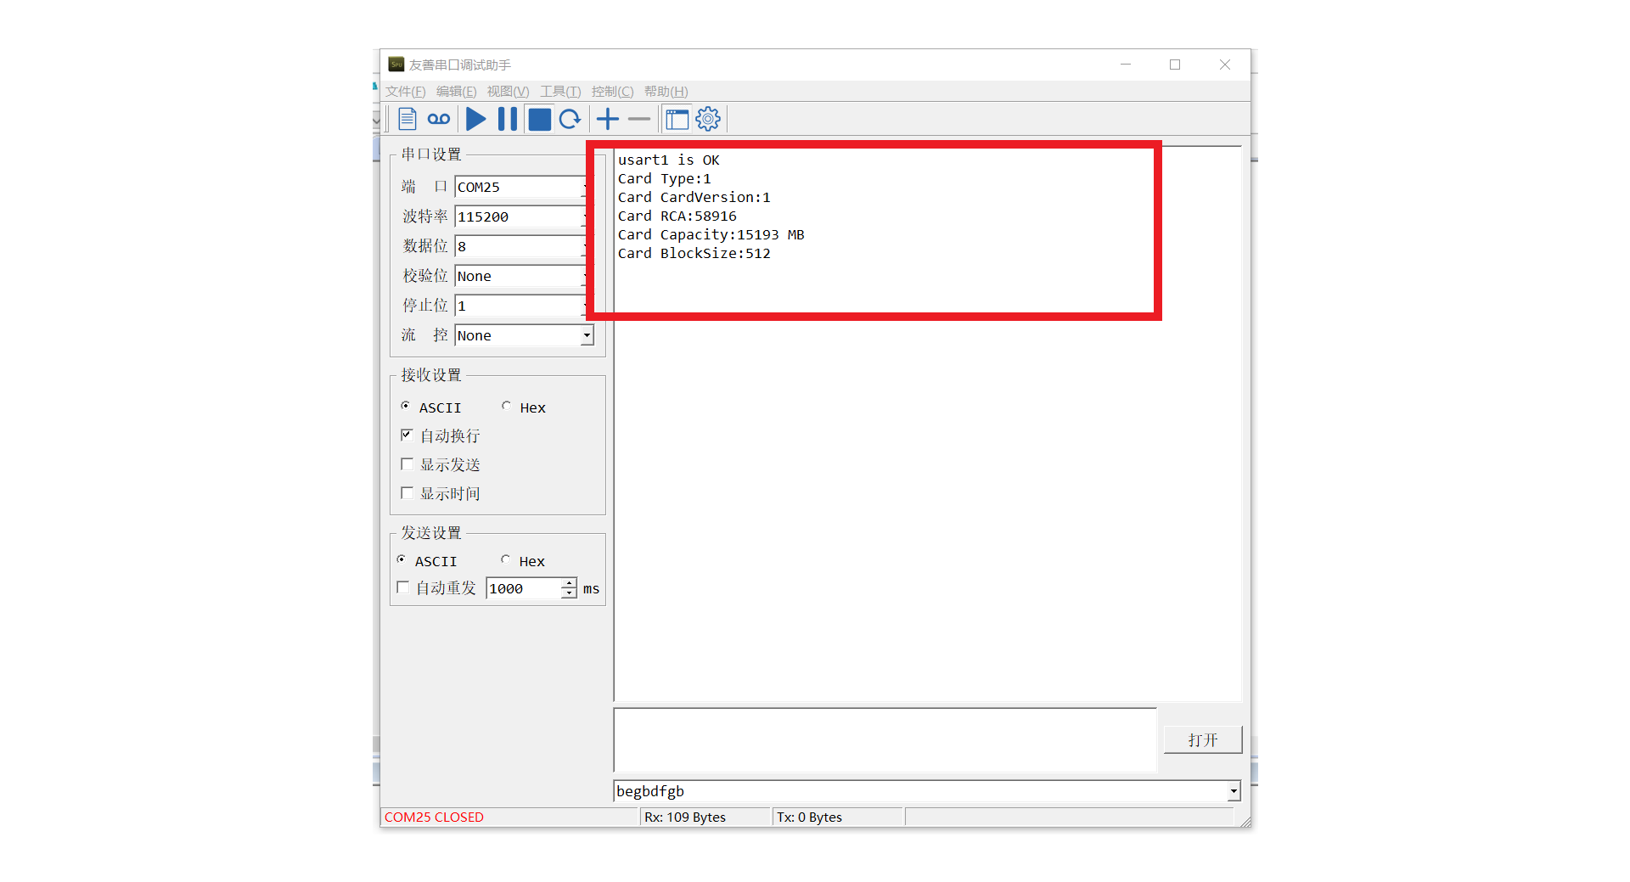1630x882 pixels.
Task: Click the plus icon in toolbar
Action: coord(608,120)
